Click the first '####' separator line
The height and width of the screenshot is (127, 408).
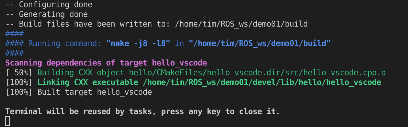click(14, 33)
